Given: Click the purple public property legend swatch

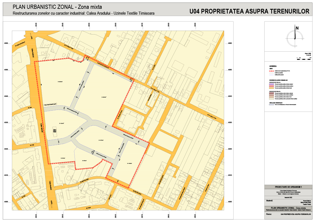Looking at the screenshot, I should tap(271, 84).
